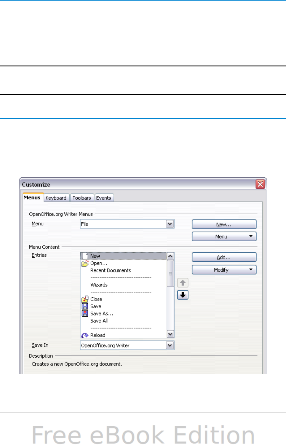Select the separator line below Save All
Viewport: 286px width, 445px height.
pyautogui.click(x=121, y=328)
